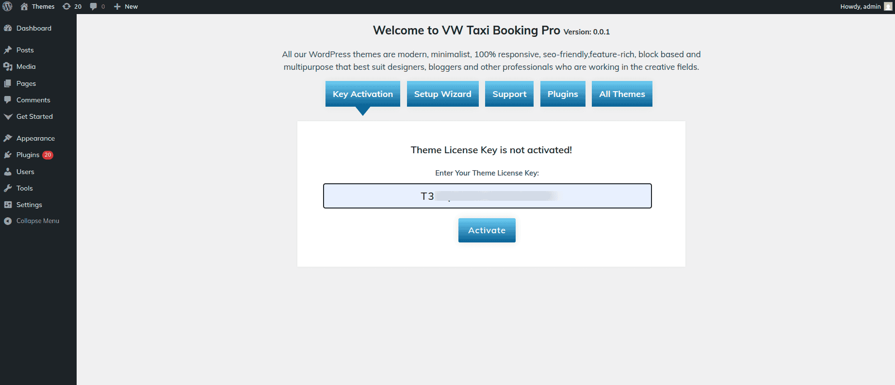Switch to the Setup Wizard tab
This screenshot has width=895, height=385.
coord(442,94)
